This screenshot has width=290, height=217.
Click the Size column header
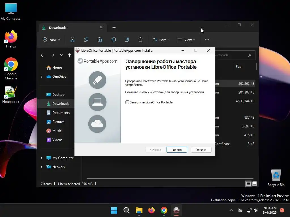(x=245, y=67)
